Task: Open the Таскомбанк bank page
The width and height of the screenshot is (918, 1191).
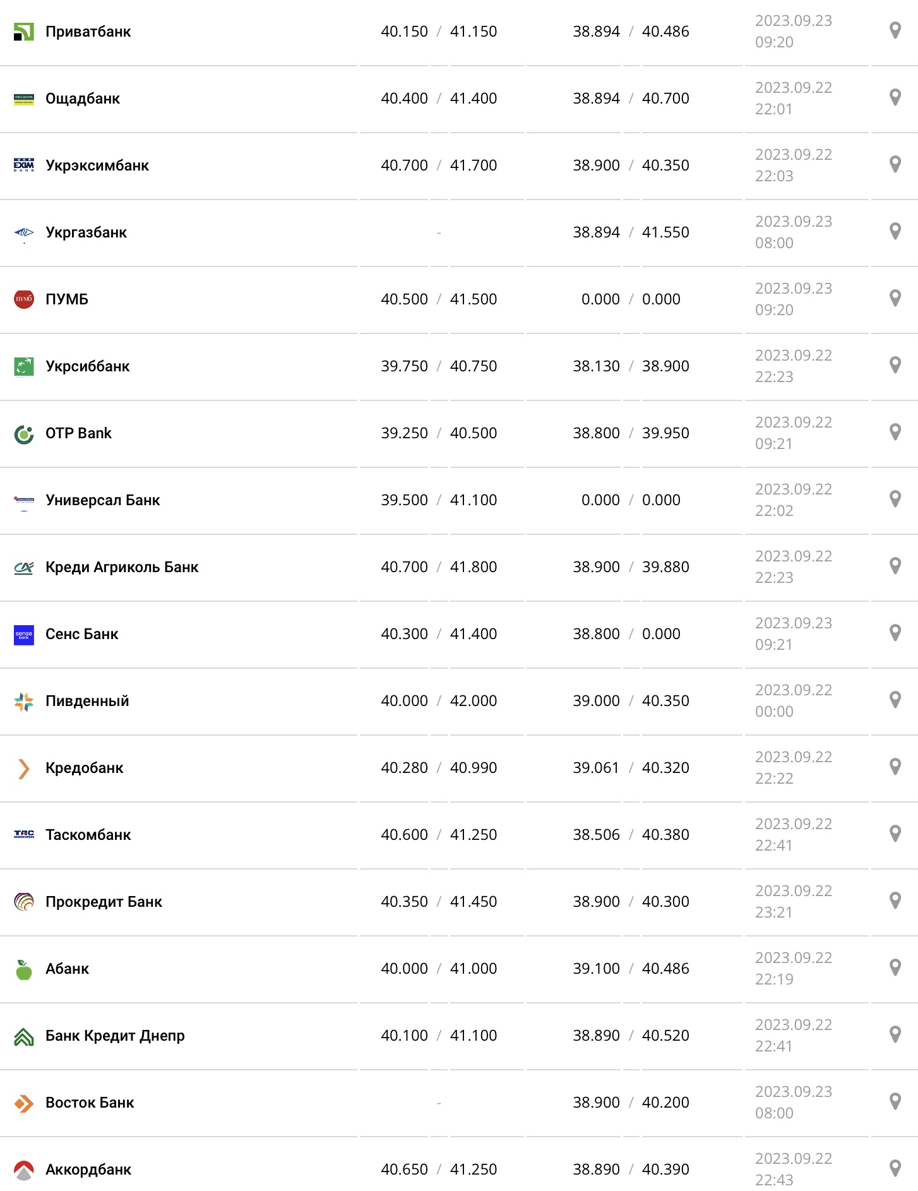Action: pos(88,835)
